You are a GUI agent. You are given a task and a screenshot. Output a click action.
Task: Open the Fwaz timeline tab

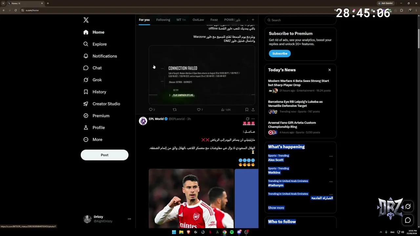214,20
